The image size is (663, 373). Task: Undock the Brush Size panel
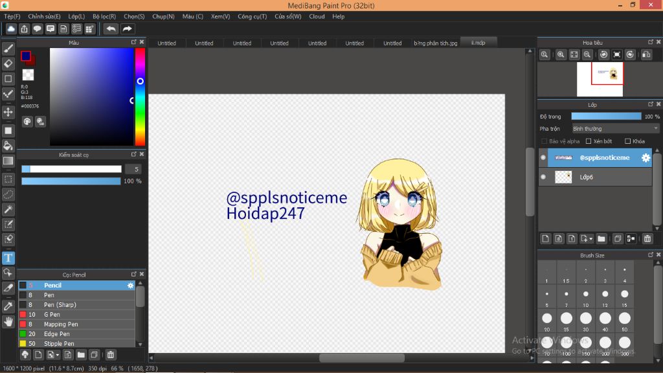pos(650,254)
